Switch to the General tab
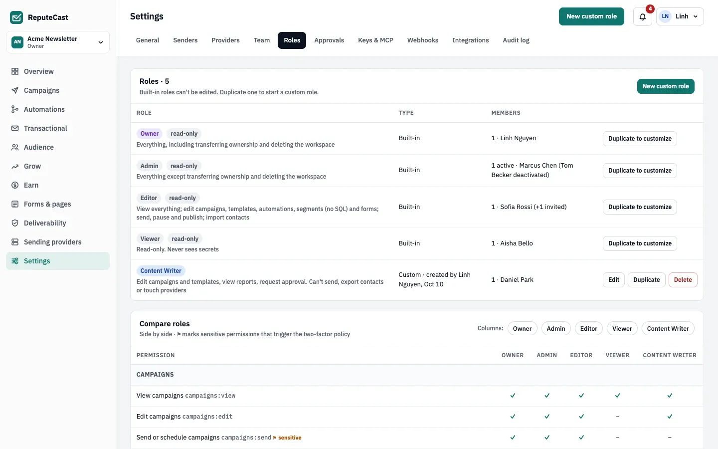 148,40
